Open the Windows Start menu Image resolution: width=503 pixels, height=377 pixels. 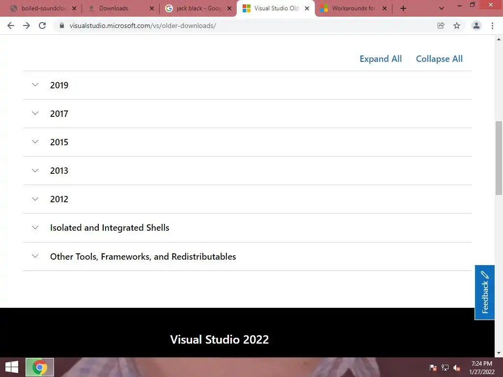(x=12, y=367)
